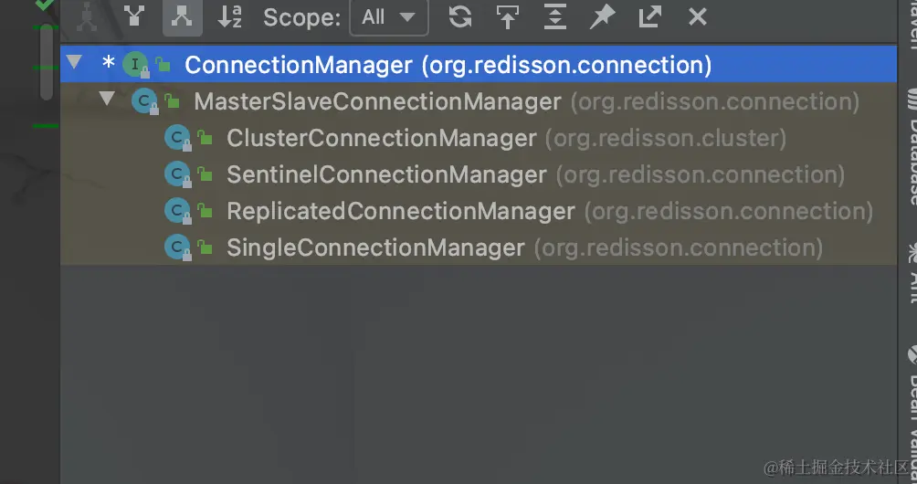This screenshot has height=484, width=917.
Task: Click the MasterSlaveConnectionManager class icon
Action: 143,101
